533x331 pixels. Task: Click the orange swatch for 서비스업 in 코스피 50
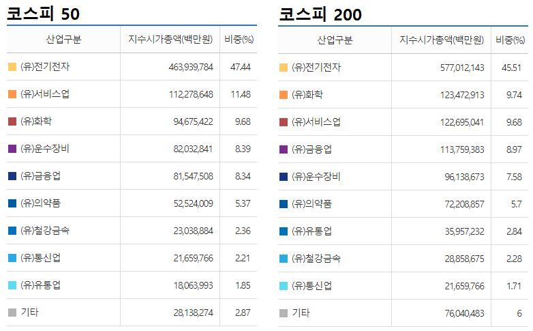[12, 94]
